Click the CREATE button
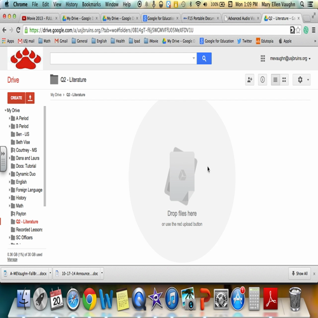The image size is (318, 318). pos(17,98)
